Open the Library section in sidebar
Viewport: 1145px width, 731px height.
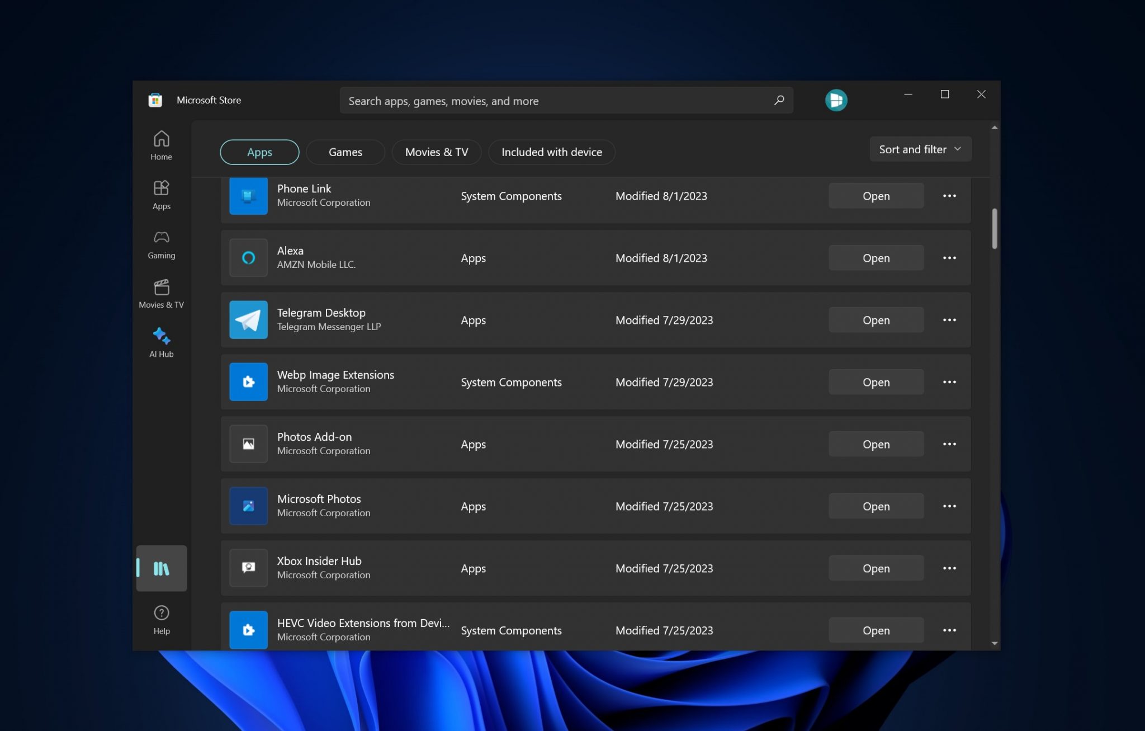click(161, 568)
